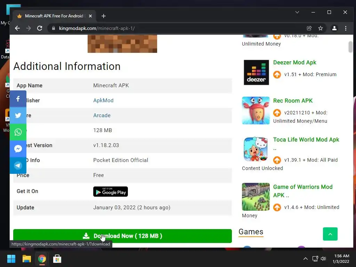Click the Deezer app thumbnail
356x267 pixels.
(256, 72)
